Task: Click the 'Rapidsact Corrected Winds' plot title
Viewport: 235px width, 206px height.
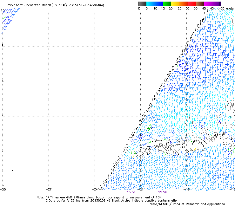Action: (55, 5)
